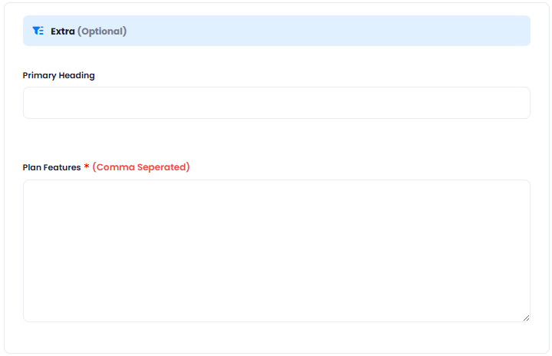Activate the large multiline field under Plan Features
The width and height of the screenshot is (552, 356).
[x=276, y=251]
